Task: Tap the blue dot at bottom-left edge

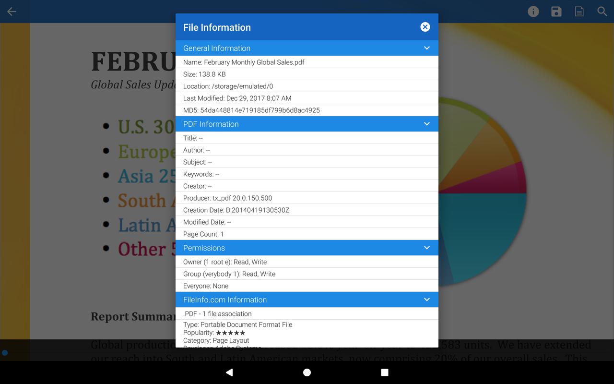Action: tap(5, 353)
